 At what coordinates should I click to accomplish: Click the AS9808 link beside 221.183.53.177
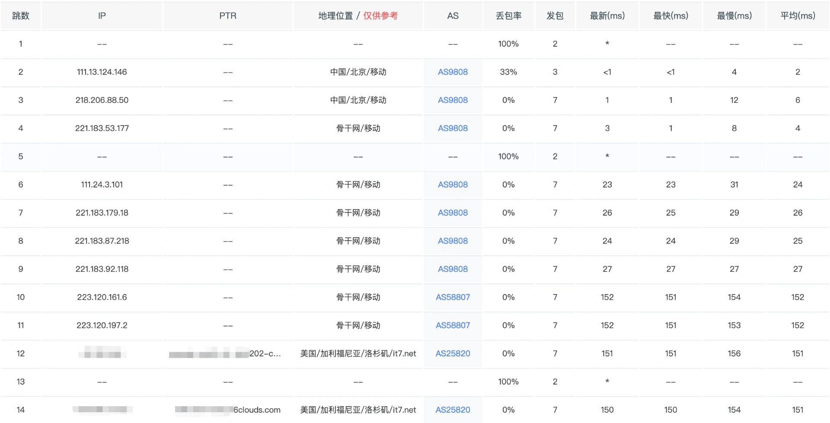(x=453, y=128)
